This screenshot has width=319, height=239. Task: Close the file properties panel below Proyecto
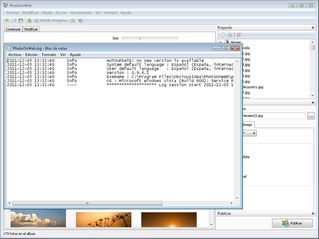(x=313, y=103)
